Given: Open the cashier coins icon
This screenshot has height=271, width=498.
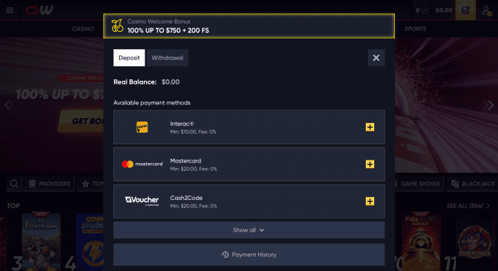Looking at the screenshot, I should pos(465,10).
